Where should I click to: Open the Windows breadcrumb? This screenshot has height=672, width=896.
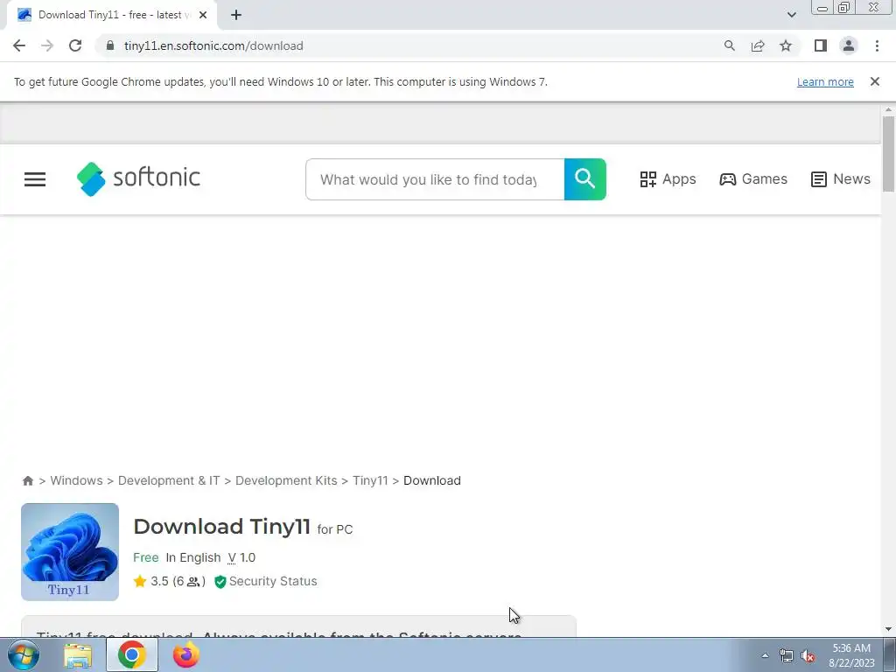pos(77,480)
